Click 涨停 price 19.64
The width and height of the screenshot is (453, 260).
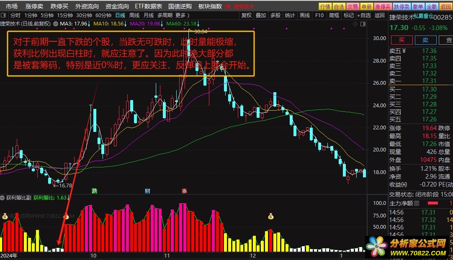coord(429,128)
